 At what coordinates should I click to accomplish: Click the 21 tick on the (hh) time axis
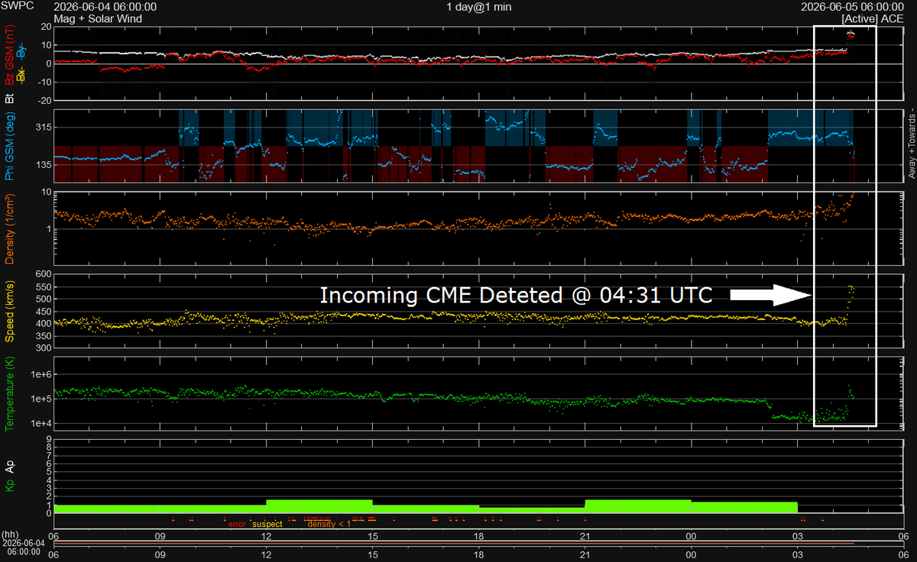585,536
